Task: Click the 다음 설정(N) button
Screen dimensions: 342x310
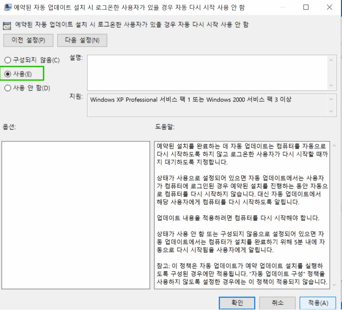Action: [82, 40]
